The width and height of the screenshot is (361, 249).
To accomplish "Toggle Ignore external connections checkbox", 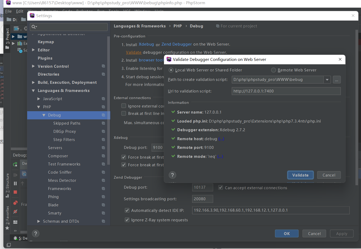I will tap(124, 106).
